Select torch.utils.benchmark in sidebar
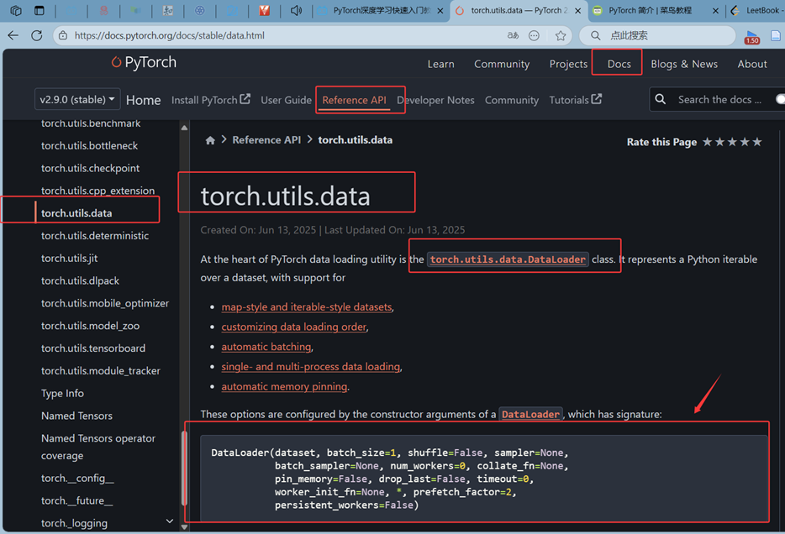Screen dimensions: 785x534 tap(91, 123)
